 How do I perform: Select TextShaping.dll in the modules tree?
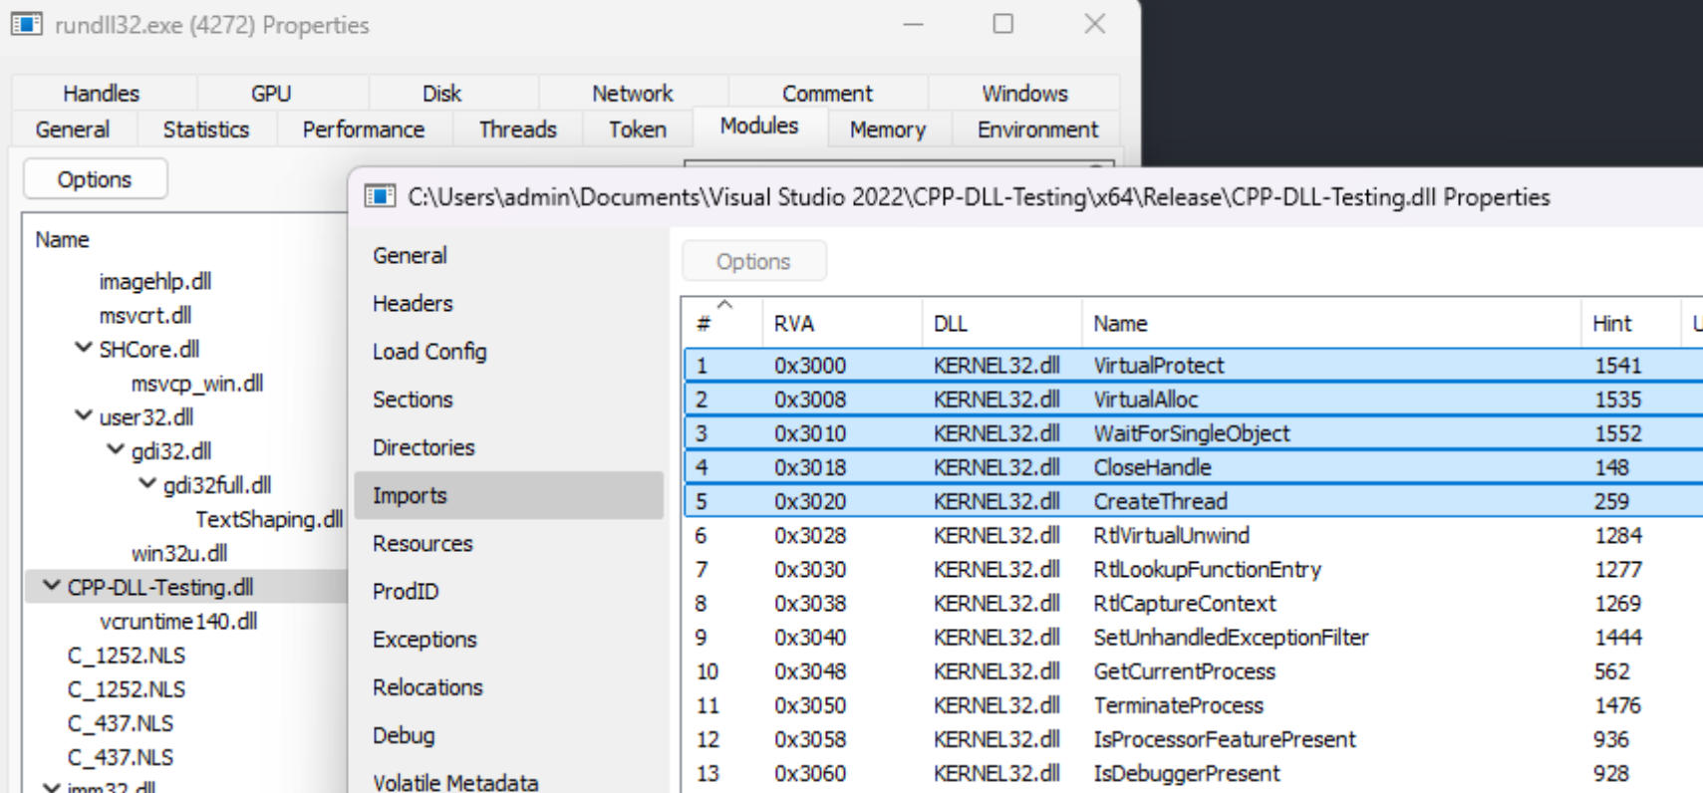coord(269,519)
